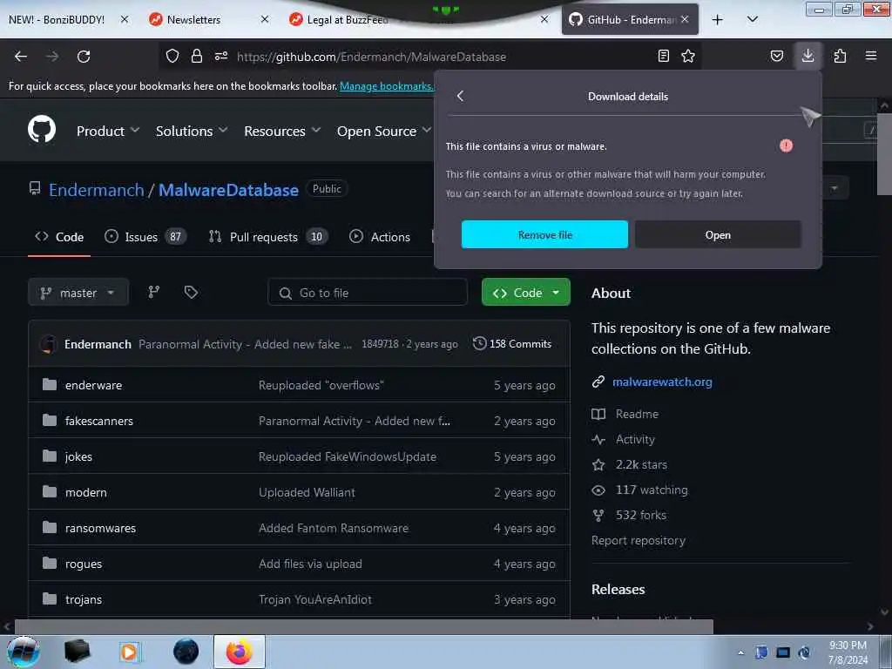Screen dimensions: 892x669
Task: Open the extensions puzzle icon
Action: (x=840, y=56)
